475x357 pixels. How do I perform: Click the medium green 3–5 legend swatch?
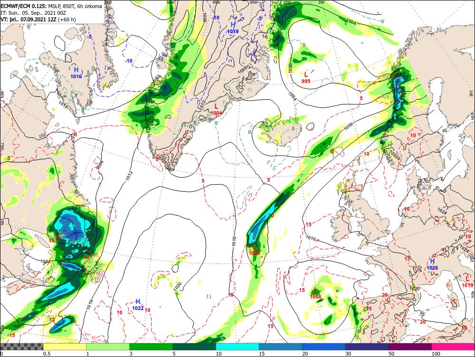click(151, 347)
